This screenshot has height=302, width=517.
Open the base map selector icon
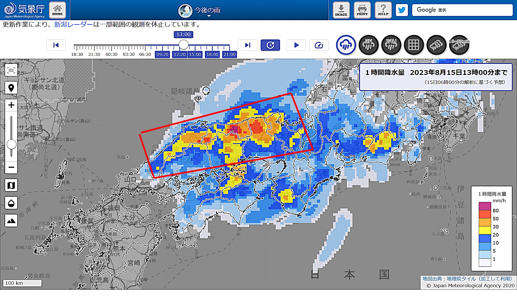click(x=11, y=185)
